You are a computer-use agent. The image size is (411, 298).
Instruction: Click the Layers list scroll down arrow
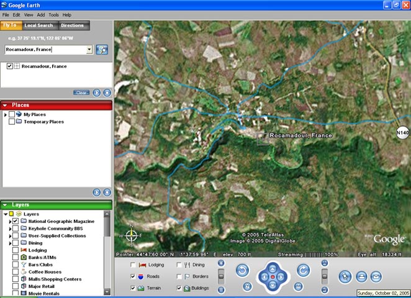(107, 292)
